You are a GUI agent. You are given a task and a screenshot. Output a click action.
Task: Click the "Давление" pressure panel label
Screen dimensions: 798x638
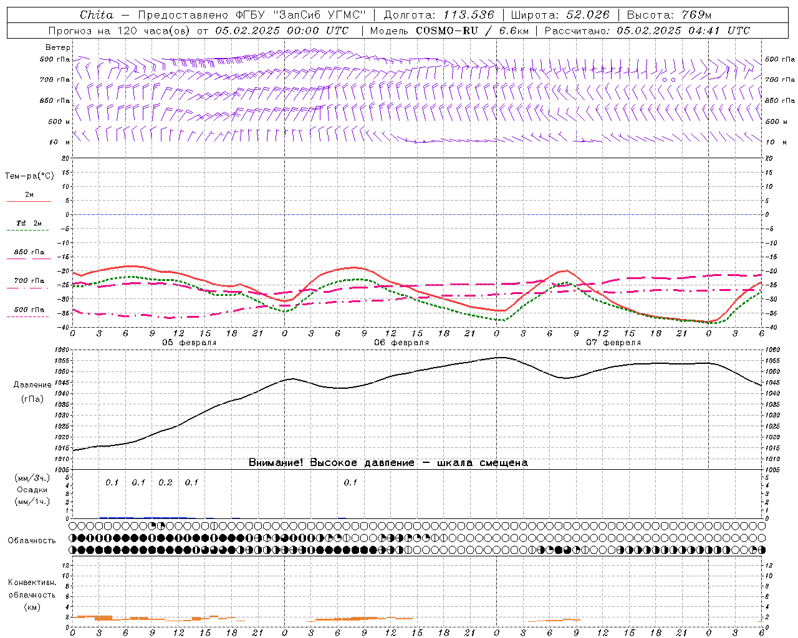click(32, 385)
